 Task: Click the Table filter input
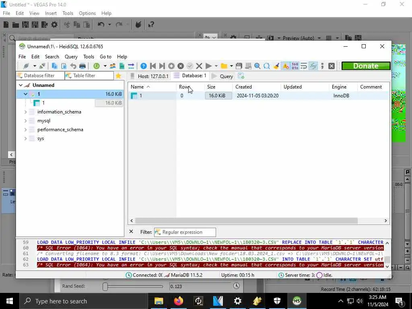[89, 76]
